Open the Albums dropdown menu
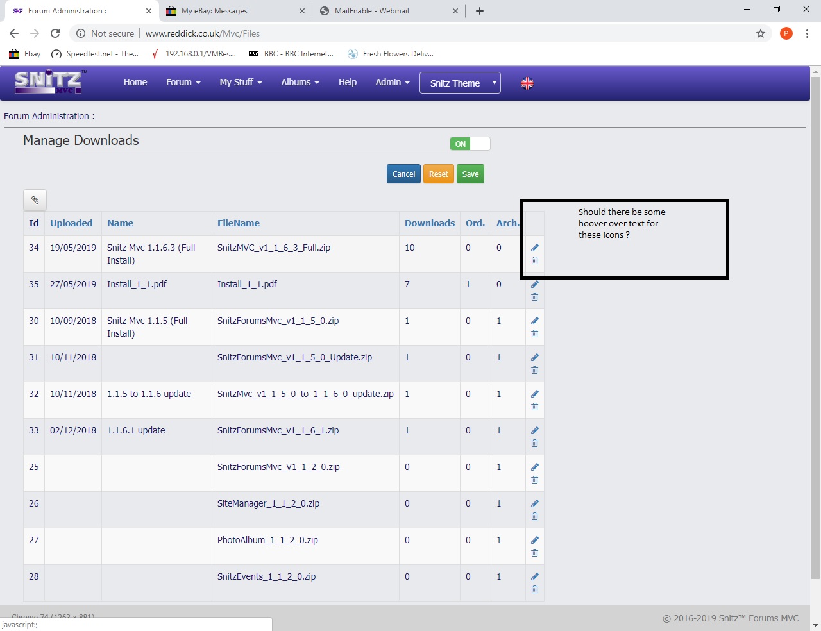The height and width of the screenshot is (631, 821). pos(300,82)
